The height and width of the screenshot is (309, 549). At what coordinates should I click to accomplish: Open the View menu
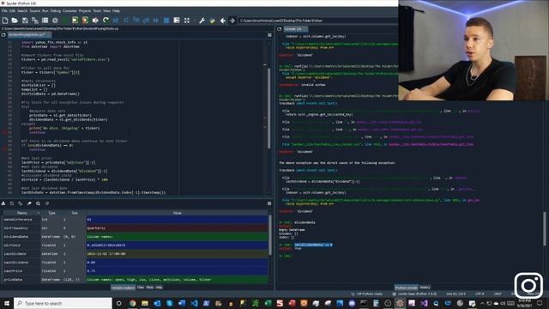106,11
